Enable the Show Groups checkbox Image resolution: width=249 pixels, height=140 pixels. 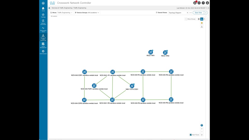pyautogui.click(x=186, y=19)
